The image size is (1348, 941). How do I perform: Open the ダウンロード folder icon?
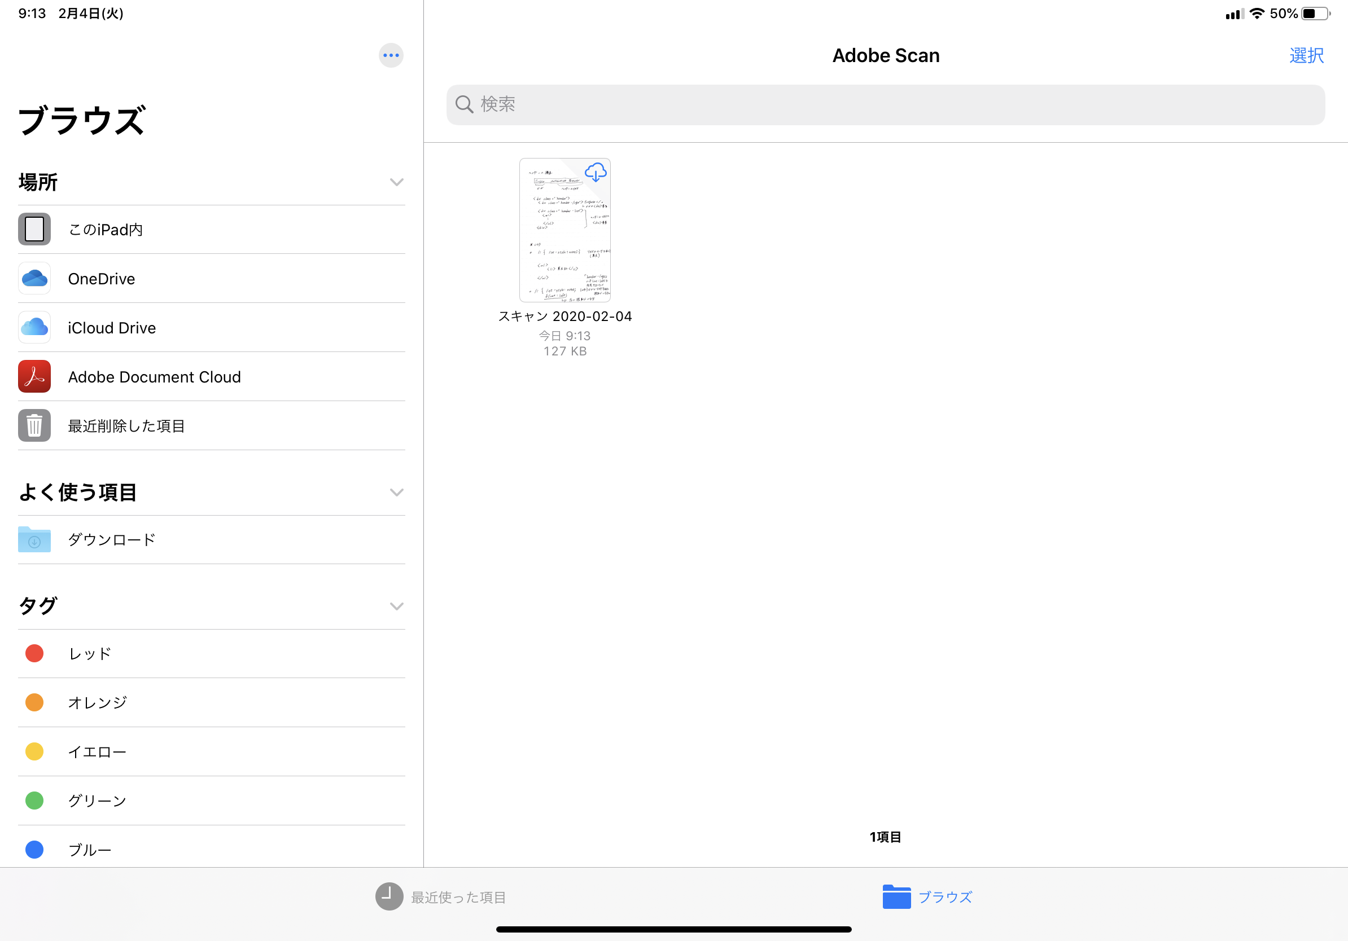tap(34, 539)
